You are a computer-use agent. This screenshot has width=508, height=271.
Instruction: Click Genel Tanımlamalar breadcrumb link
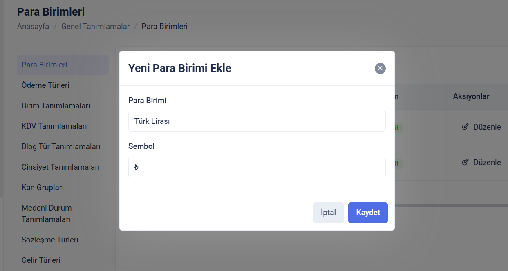click(x=95, y=27)
